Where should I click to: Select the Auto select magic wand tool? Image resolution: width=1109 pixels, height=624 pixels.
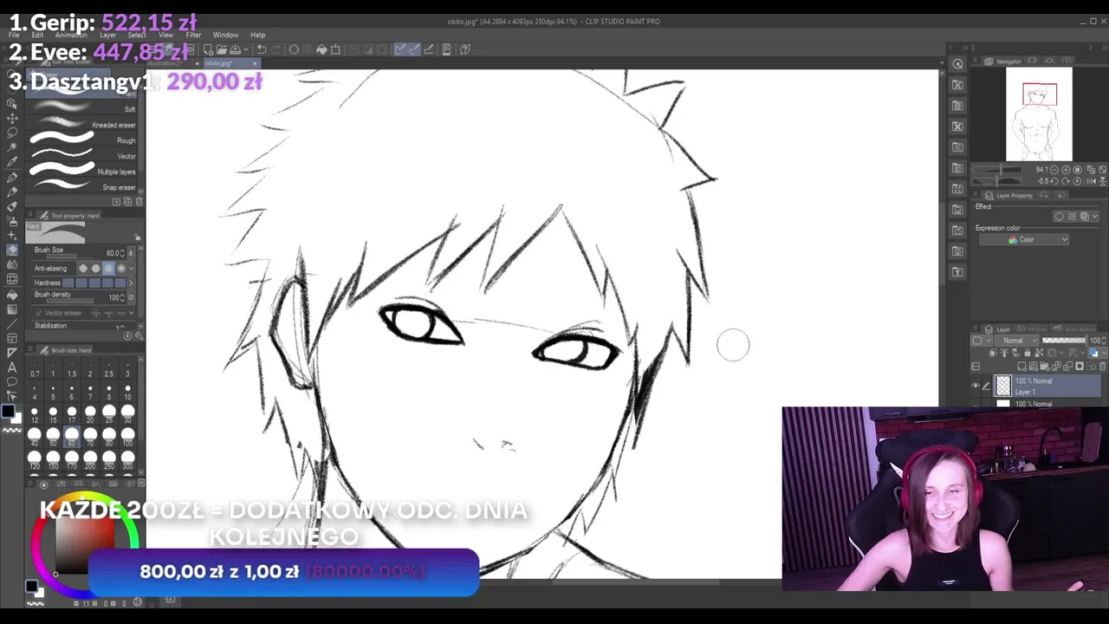pyautogui.click(x=12, y=146)
